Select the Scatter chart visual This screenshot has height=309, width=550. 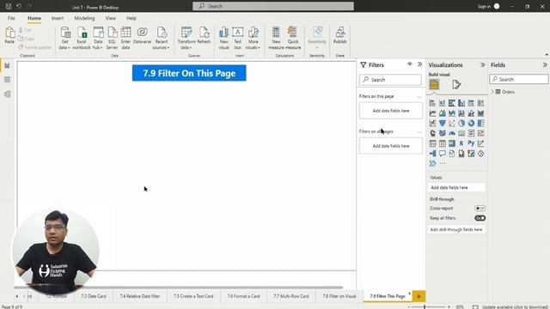tap(452, 124)
